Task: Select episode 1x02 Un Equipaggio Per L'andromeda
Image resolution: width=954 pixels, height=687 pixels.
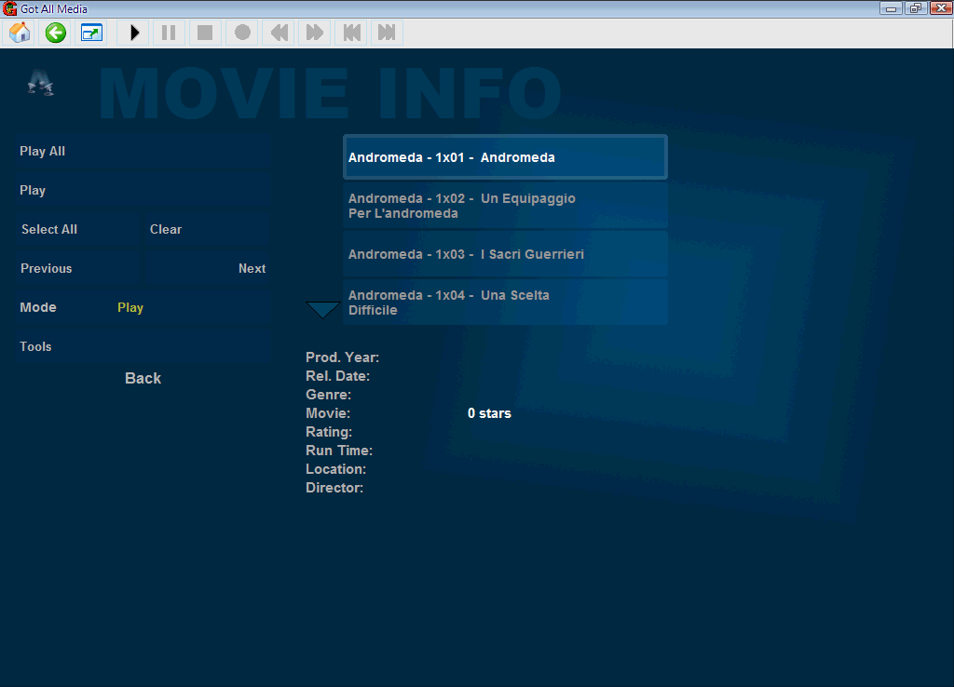Action: pyautogui.click(x=505, y=206)
